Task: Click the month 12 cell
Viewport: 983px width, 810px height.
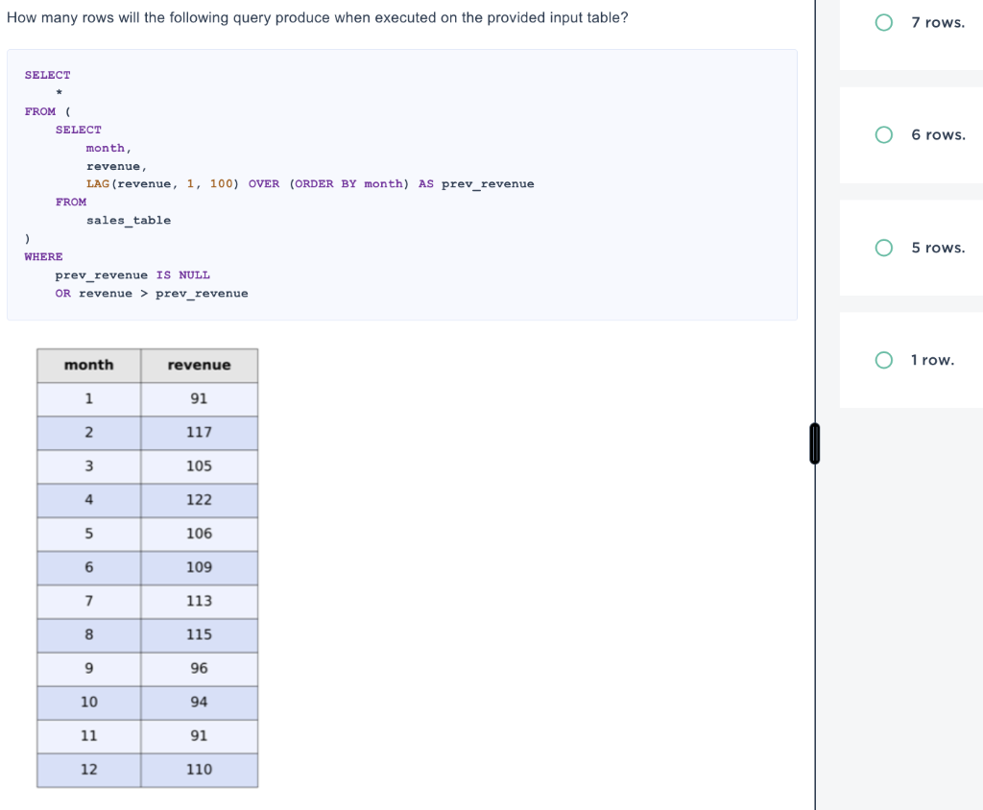Action: click(89, 771)
